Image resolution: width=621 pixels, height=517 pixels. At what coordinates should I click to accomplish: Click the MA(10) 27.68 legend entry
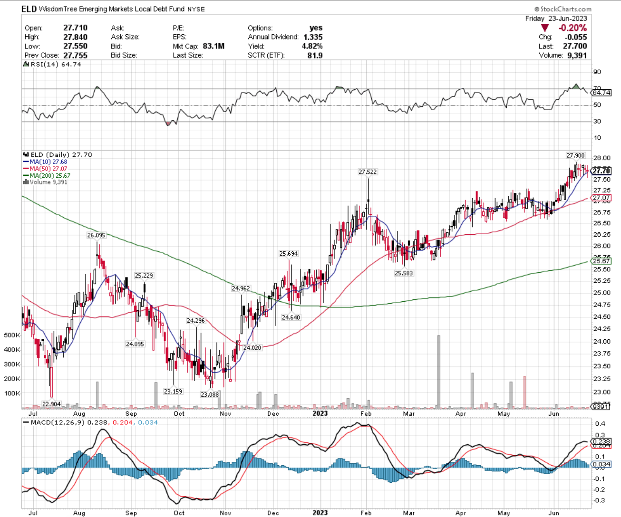[x=45, y=162]
